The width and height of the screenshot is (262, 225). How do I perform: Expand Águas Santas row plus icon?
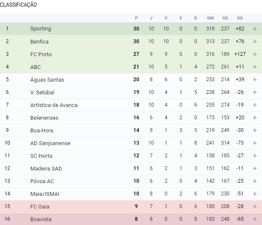click(255, 80)
